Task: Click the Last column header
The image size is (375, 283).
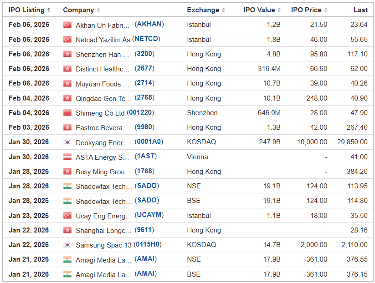Action: click(x=361, y=10)
